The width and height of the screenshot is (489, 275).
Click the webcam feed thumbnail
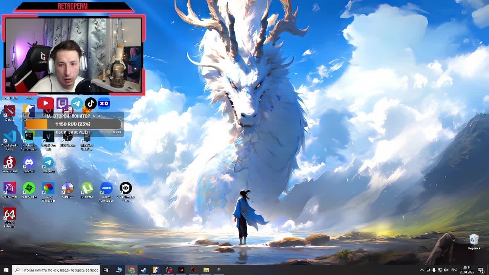tap(73, 55)
